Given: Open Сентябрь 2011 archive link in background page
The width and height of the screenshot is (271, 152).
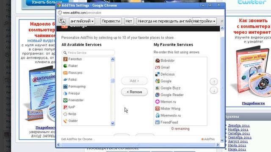Looking at the screenshot, I should [240, 137].
